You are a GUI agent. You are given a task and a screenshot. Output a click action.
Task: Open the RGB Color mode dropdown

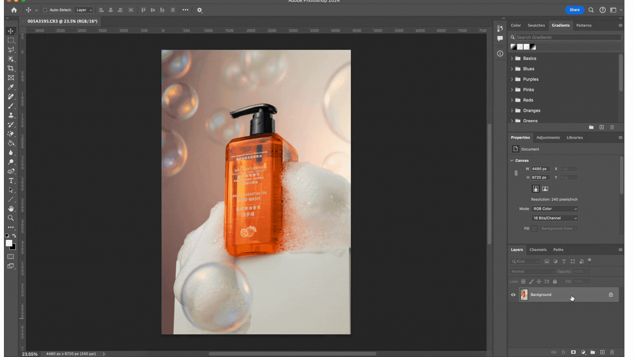click(x=555, y=209)
